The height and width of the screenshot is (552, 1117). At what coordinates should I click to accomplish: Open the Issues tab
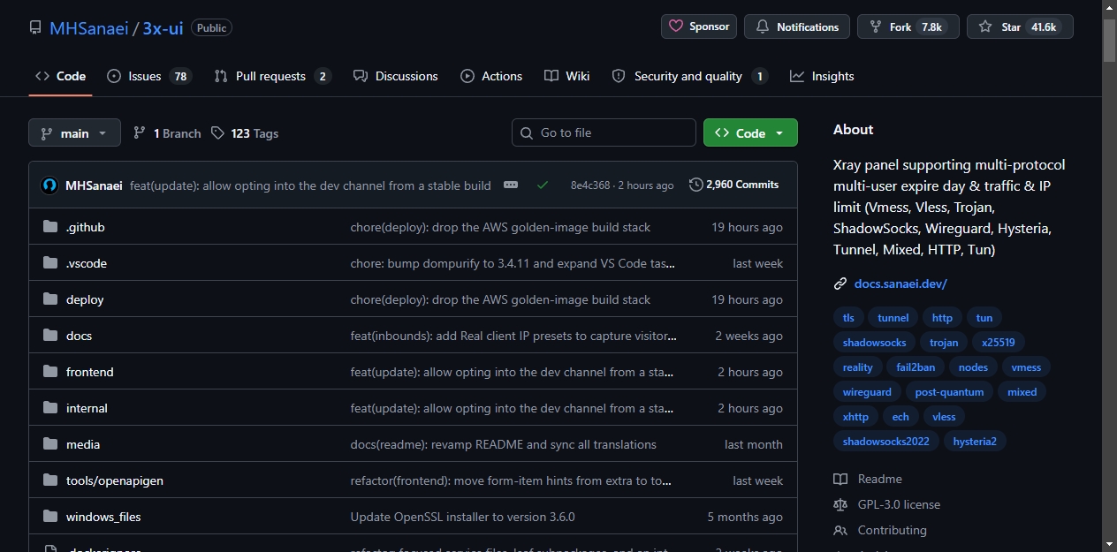[148, 76]
